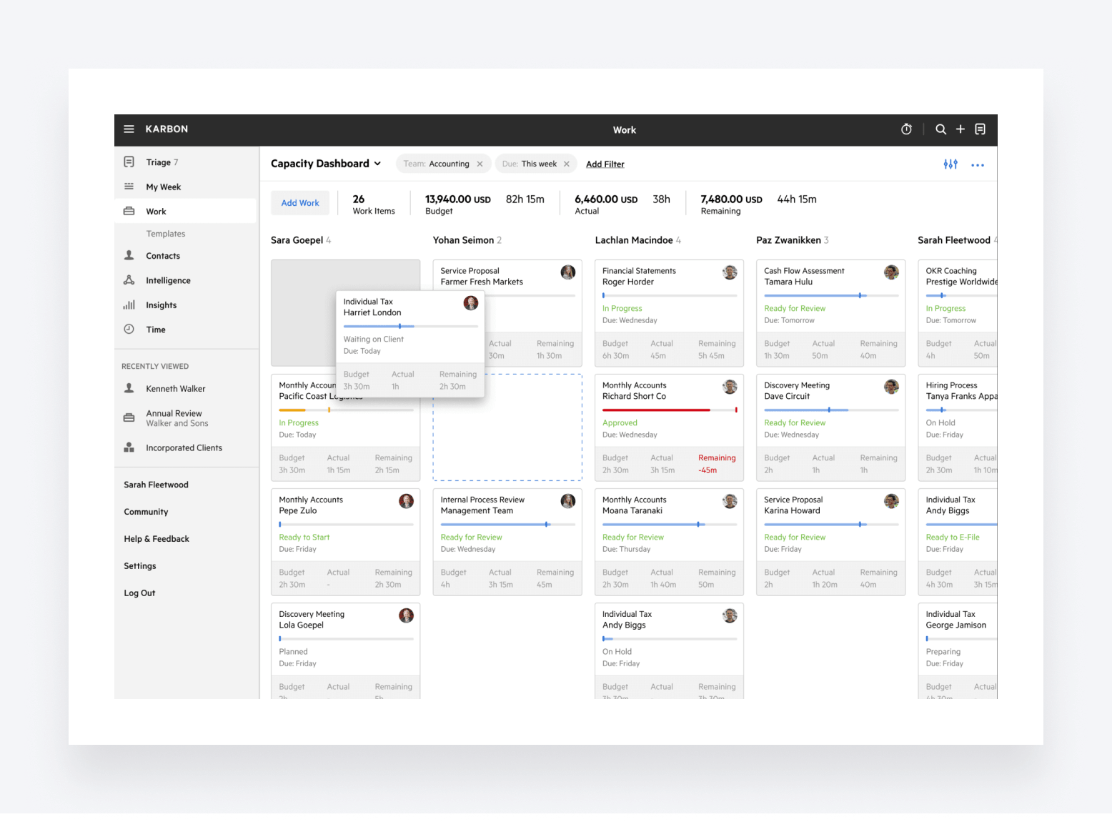Remove the Team: Accounting filter chip
The width and height of the screenshot is (1112, 822).
tap(480, 164)
